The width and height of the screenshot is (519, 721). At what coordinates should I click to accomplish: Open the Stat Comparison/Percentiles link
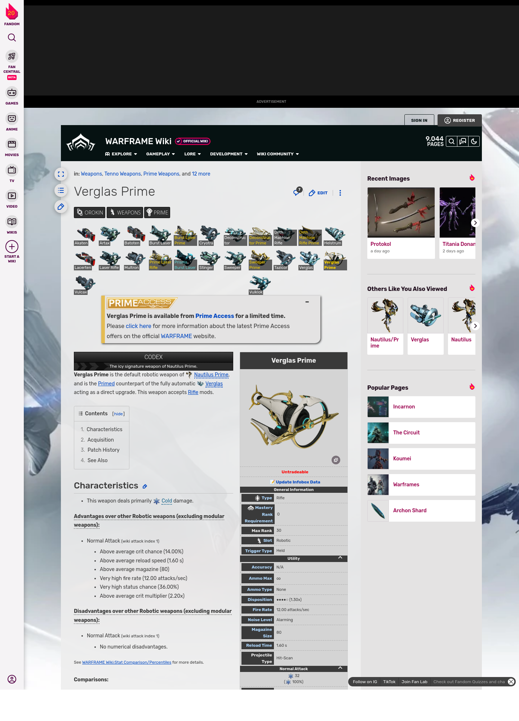pos(127,662)
